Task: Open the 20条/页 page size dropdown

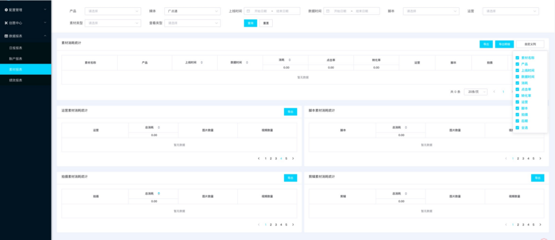Action: tap(476, 92)
